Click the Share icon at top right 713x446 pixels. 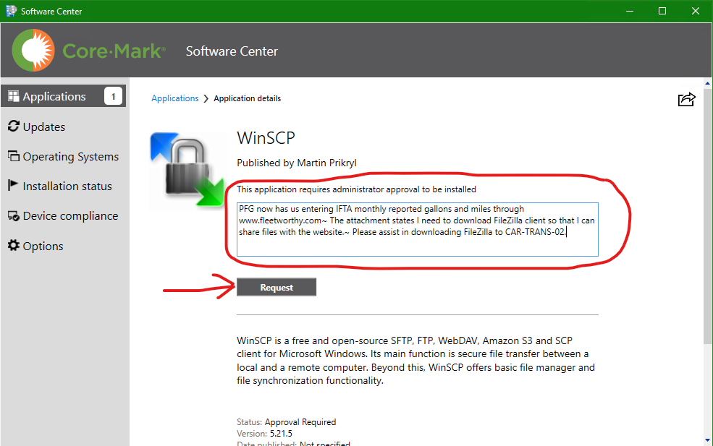coord(687,99)
